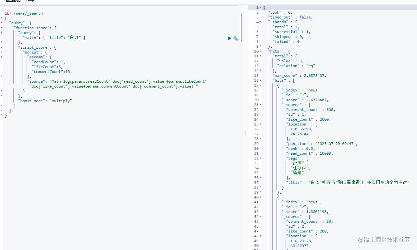Collapse the second hit's "_source" object at line 44
Viewport: 417px width, 250px height.
[260, 216]
